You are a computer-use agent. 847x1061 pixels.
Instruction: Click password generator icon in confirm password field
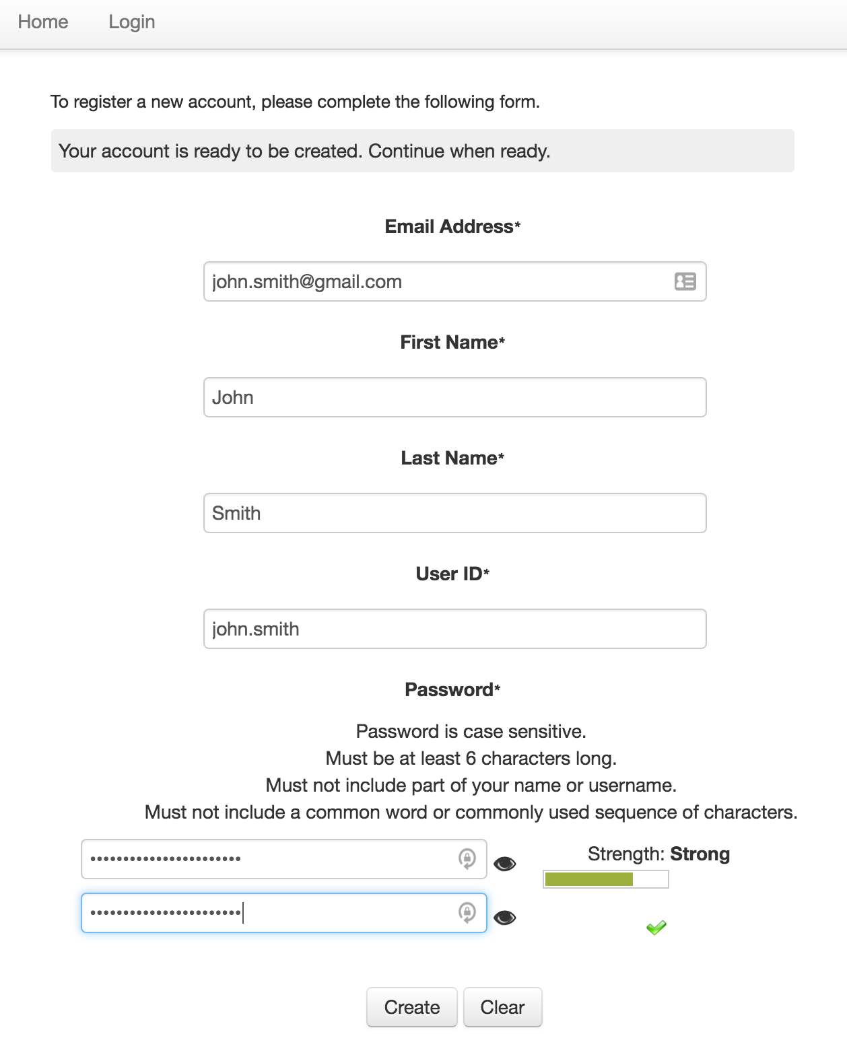pos(467,912)
